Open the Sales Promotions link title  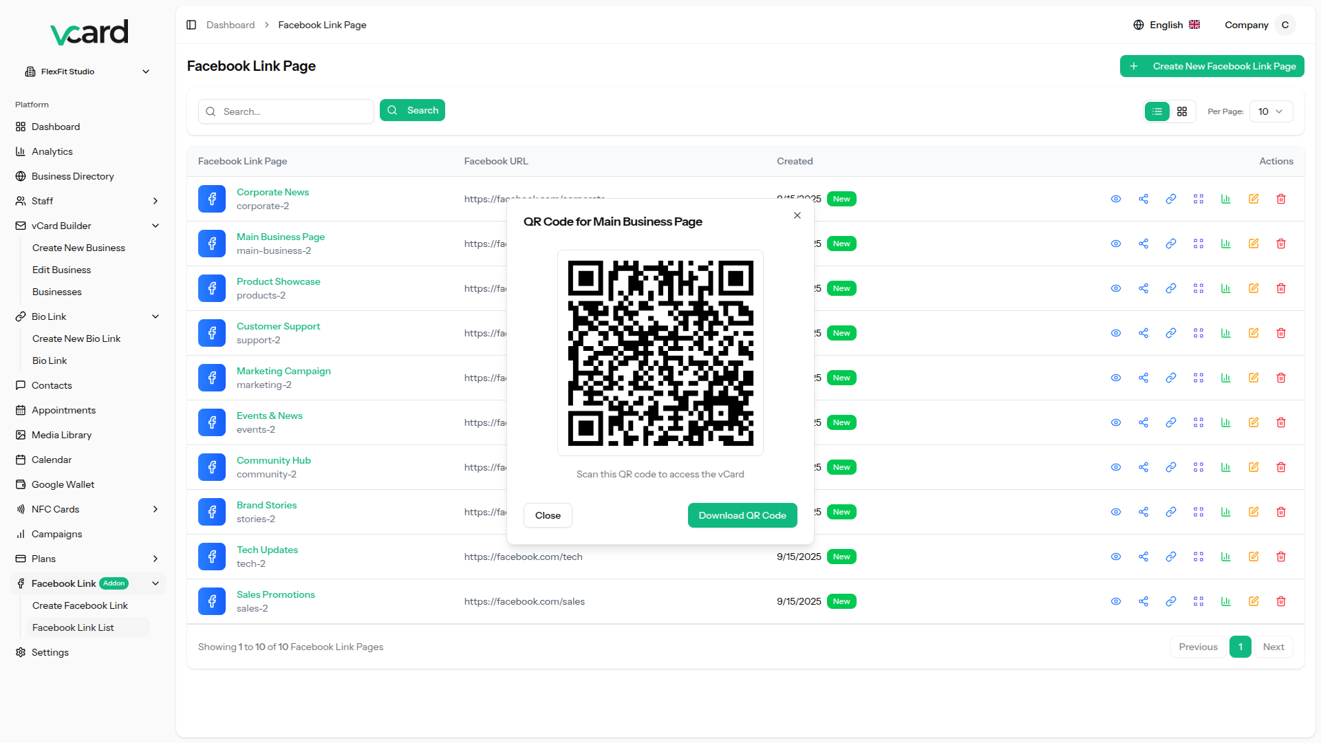(x=276, y=594)
